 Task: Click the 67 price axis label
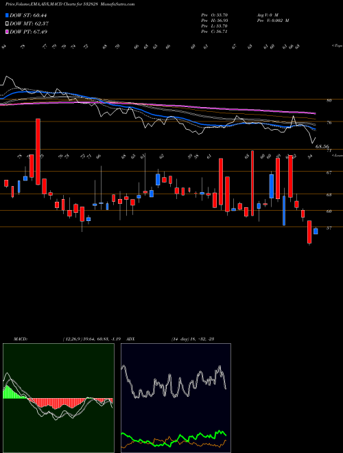[x=329, y=173]
